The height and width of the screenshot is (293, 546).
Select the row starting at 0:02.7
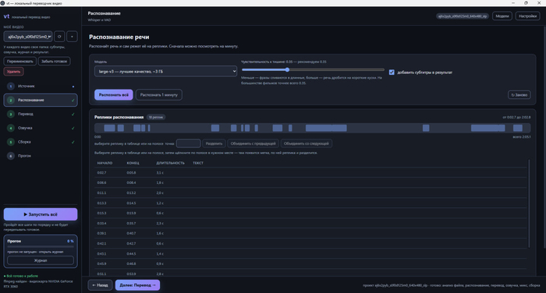310,172
